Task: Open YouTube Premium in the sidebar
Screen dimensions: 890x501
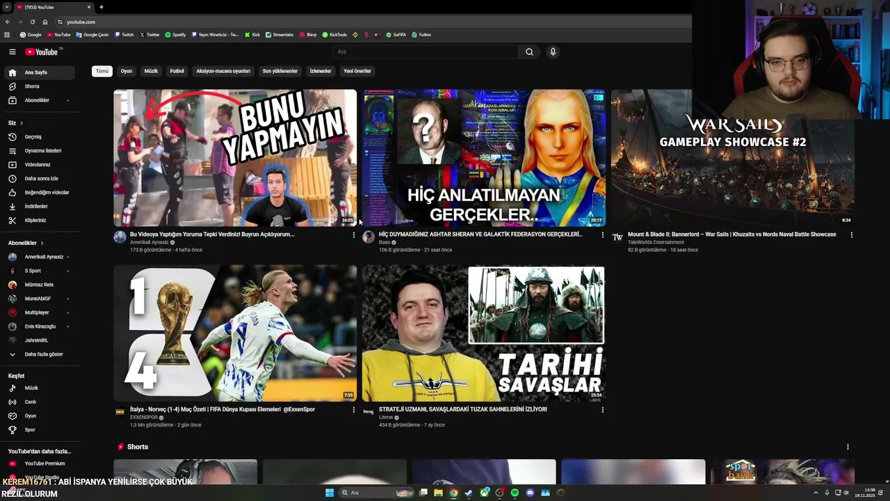Action: pyautogui.click(x=39, y=463)
